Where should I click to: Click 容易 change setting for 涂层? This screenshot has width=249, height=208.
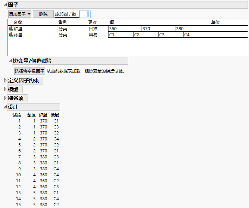(93, 34)
